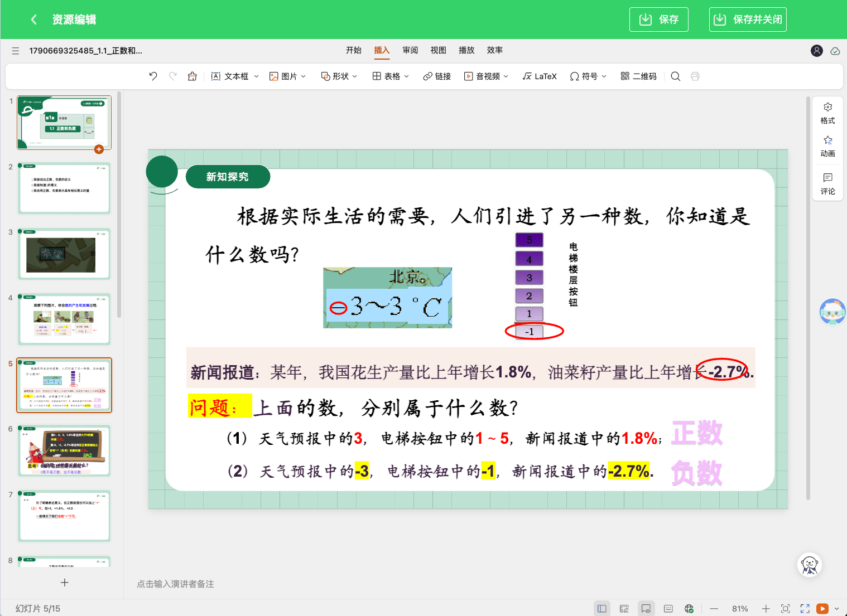The height and width of the screenshot is (616, 847).
Task: Insert a QR code with 二维码
Action: pyautogui.click(x=639, y=76)
